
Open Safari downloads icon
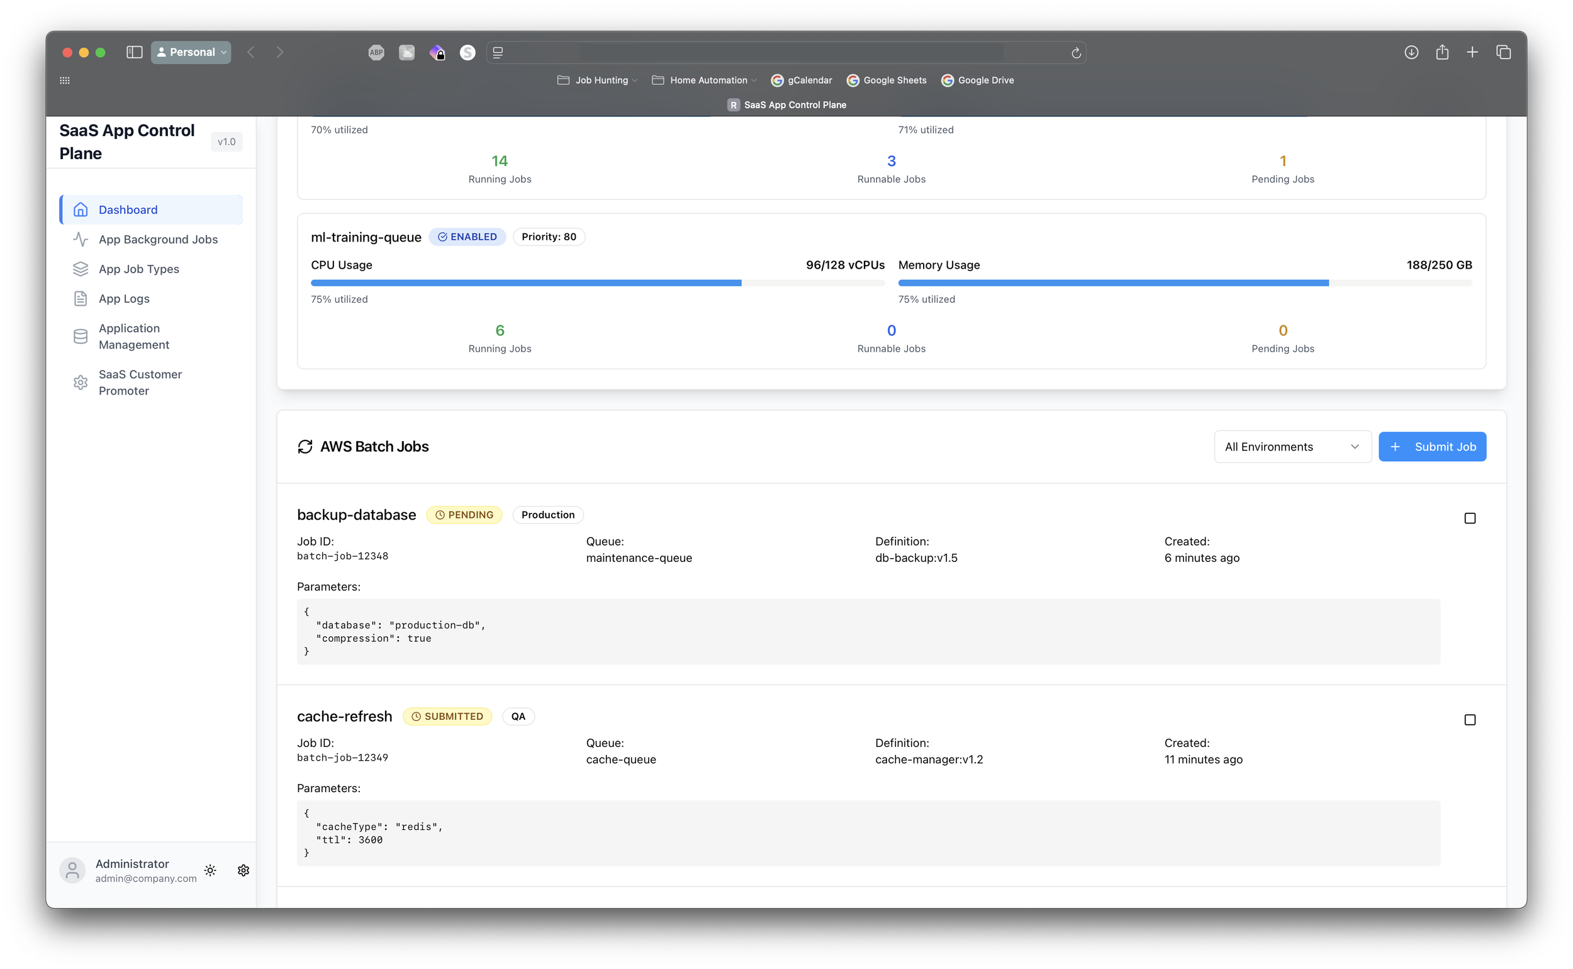click(1411, 52)
